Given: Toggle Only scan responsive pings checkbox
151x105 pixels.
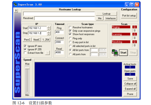Looking at the screenshot, I should (70, 31).
